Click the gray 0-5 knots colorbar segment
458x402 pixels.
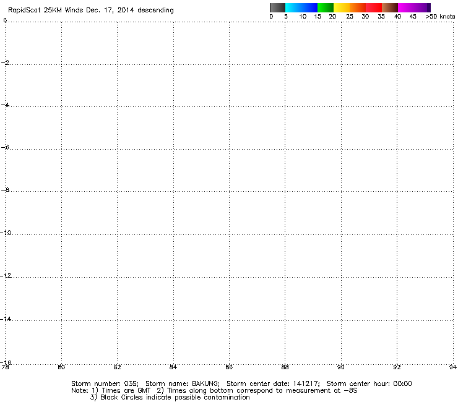click(x=277, y=7)
